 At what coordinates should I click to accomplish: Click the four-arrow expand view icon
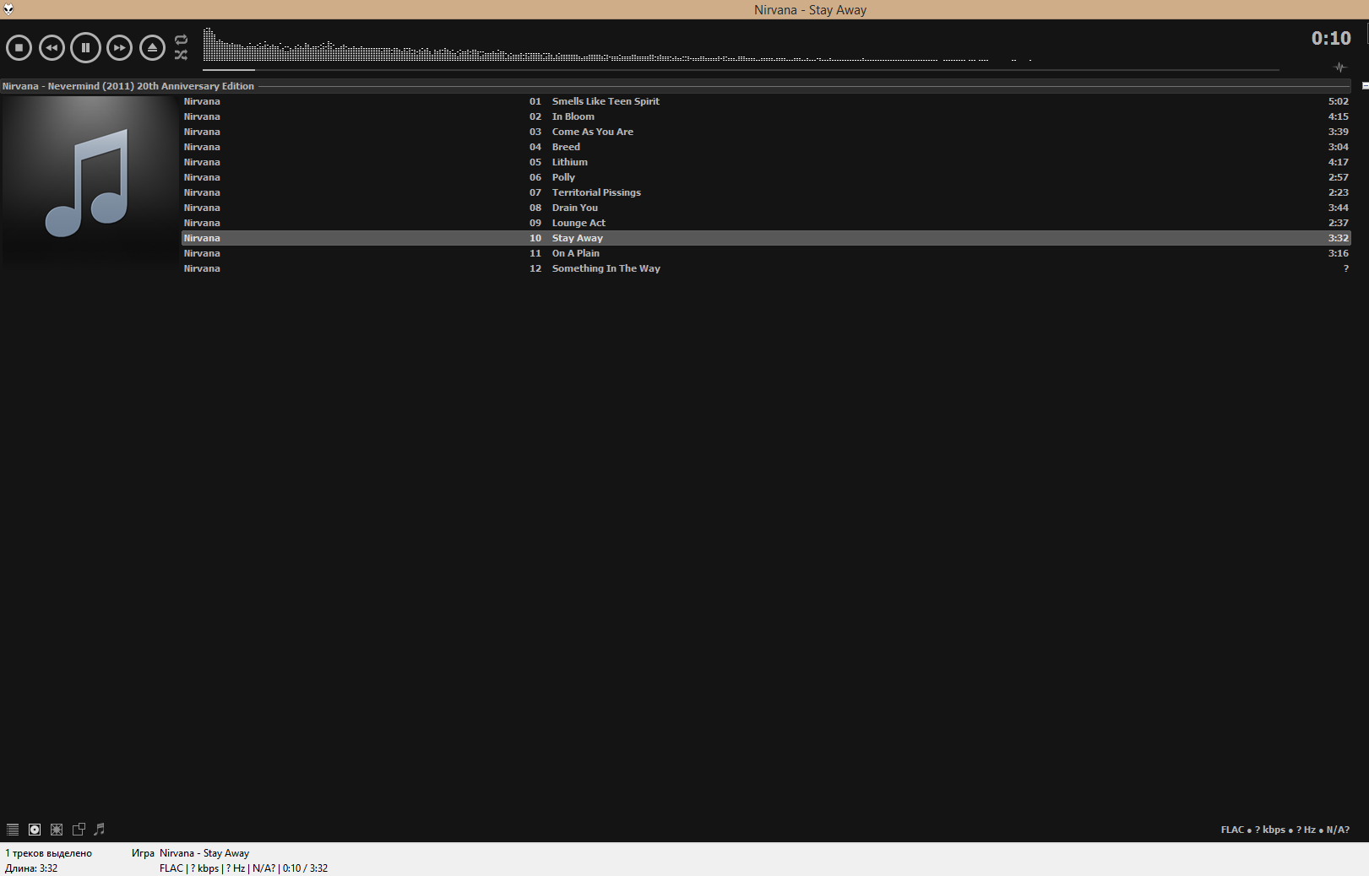[57, 830]
